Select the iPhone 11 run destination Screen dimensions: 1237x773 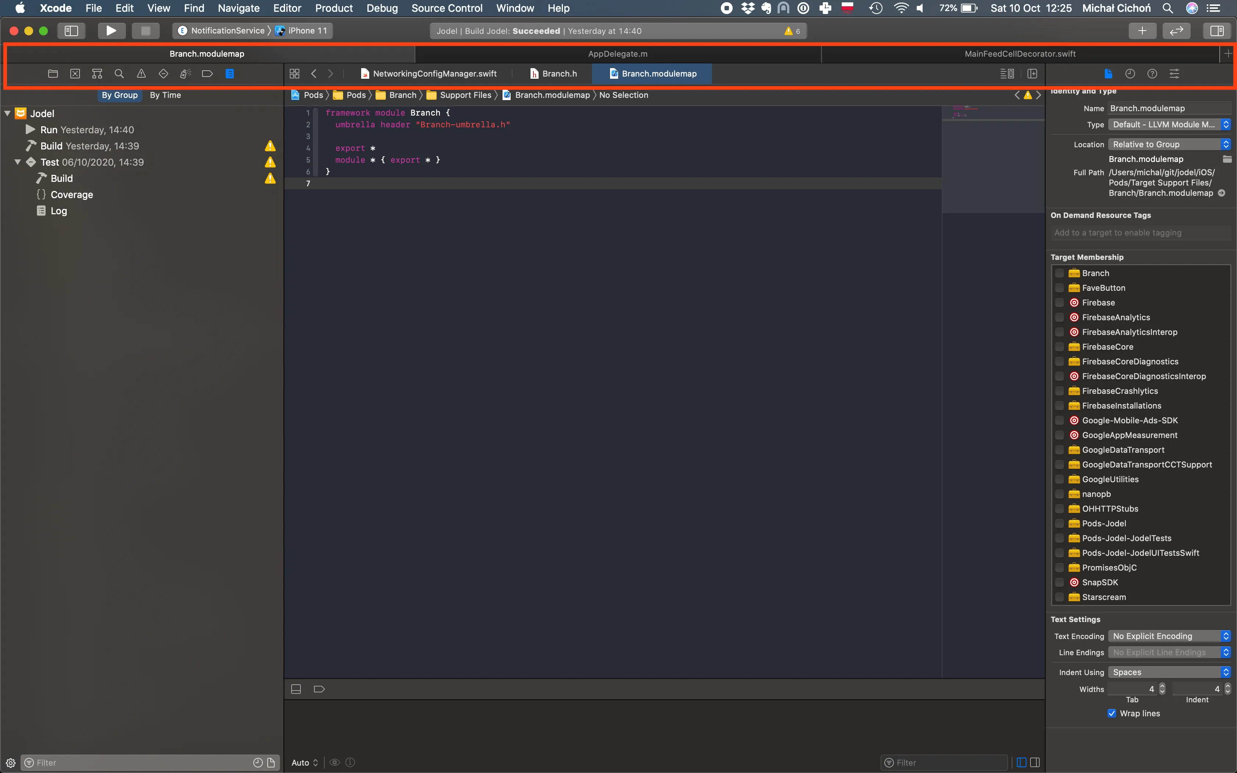pyautogui.click(x=302, y=31)
